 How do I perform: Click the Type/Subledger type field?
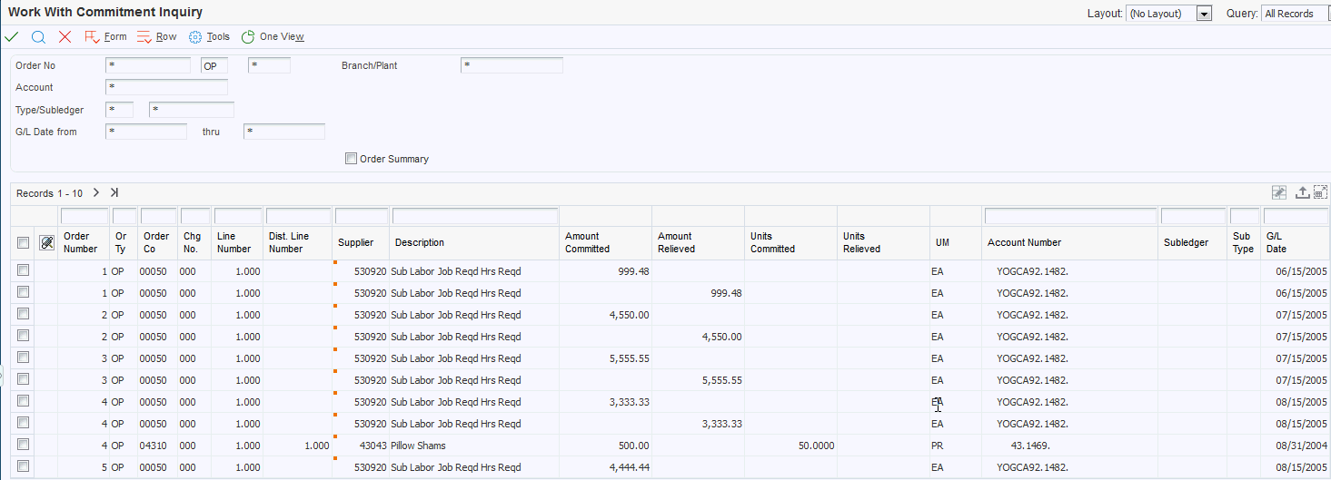point(119,110)
